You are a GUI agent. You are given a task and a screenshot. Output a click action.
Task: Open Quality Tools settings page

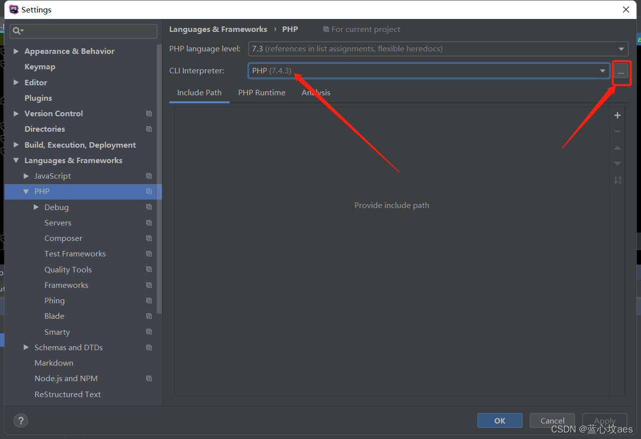coord(68,270)
